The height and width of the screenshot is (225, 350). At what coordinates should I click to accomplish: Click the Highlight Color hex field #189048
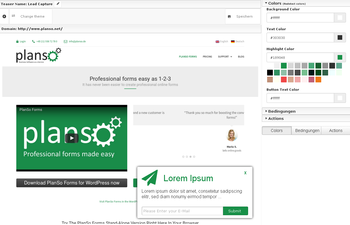pyautogui.click(x=300, y=57)
